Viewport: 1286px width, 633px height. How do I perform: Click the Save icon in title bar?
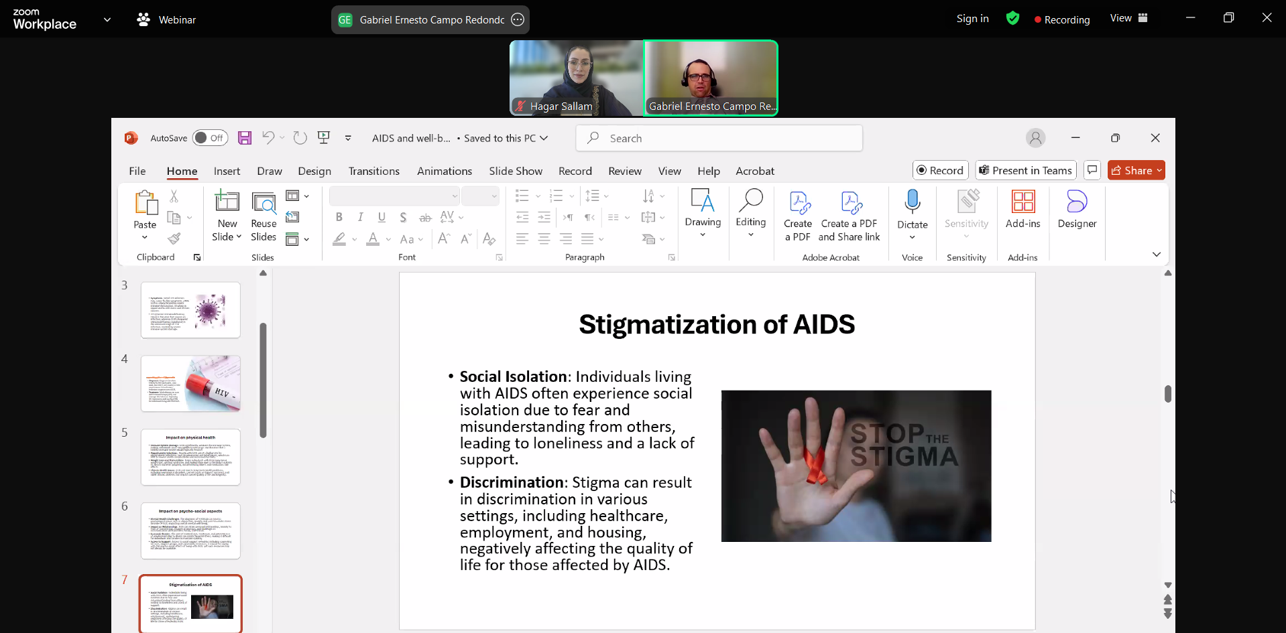coord(245,138)
